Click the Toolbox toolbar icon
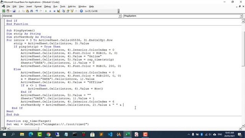245x138 pixels. 76,11
